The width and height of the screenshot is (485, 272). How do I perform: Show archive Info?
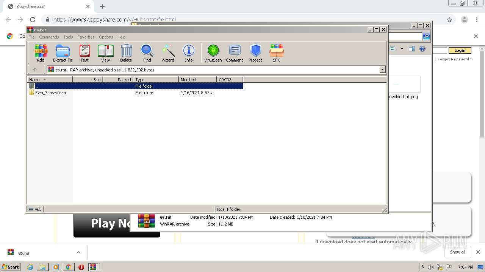tap(189, 53)
